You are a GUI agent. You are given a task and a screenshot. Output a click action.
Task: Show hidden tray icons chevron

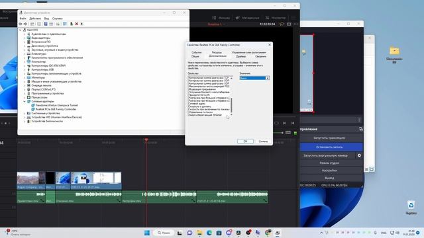click(x=321, y=233)
